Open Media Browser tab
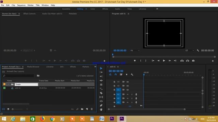The width and height of the screenshot is (218, 122). point(33,67)
